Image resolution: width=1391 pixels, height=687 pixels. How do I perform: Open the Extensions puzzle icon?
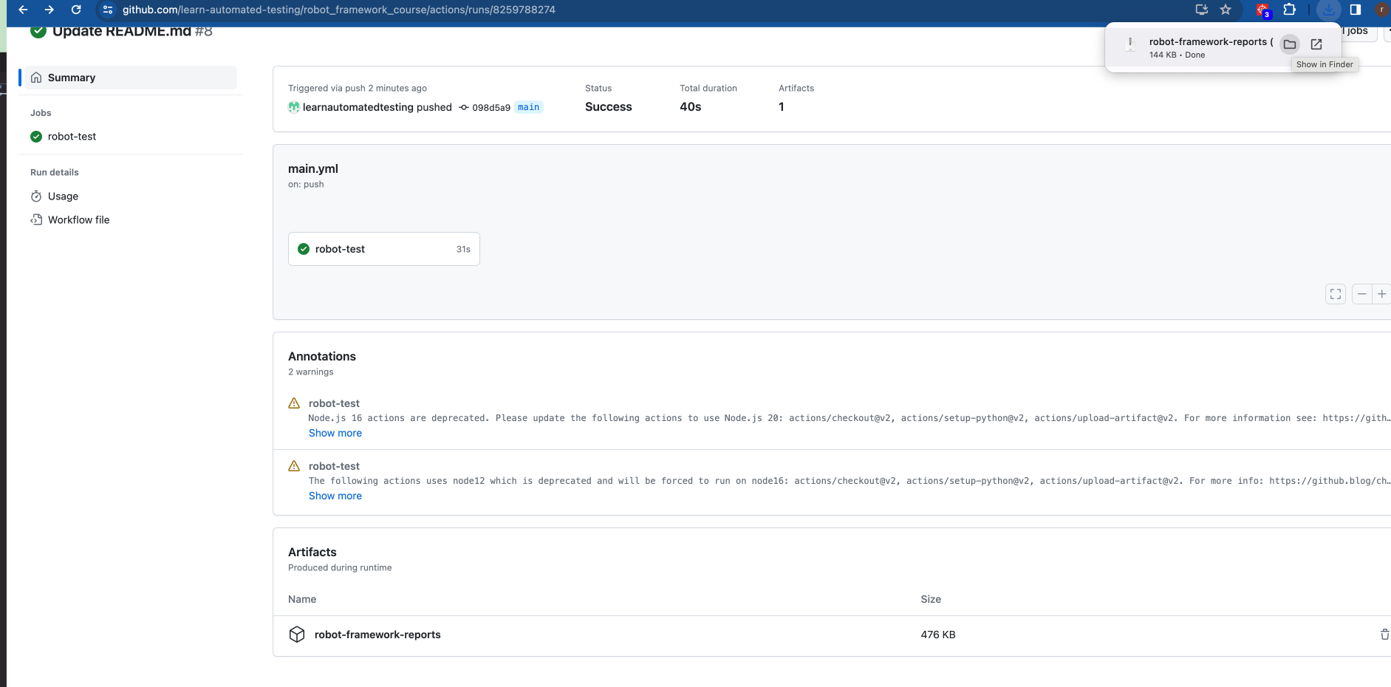tap(1290, 10)
